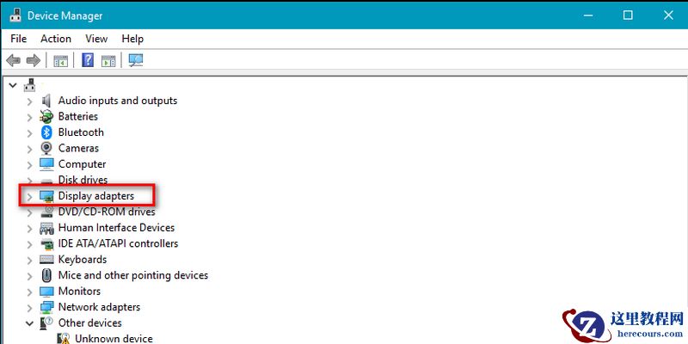
Task: Click the Display adapters icon
Action: [46, 196]
